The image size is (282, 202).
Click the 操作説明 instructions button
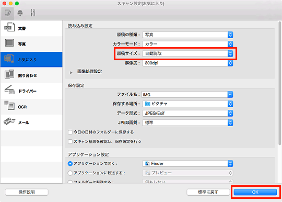click(27, 192)
